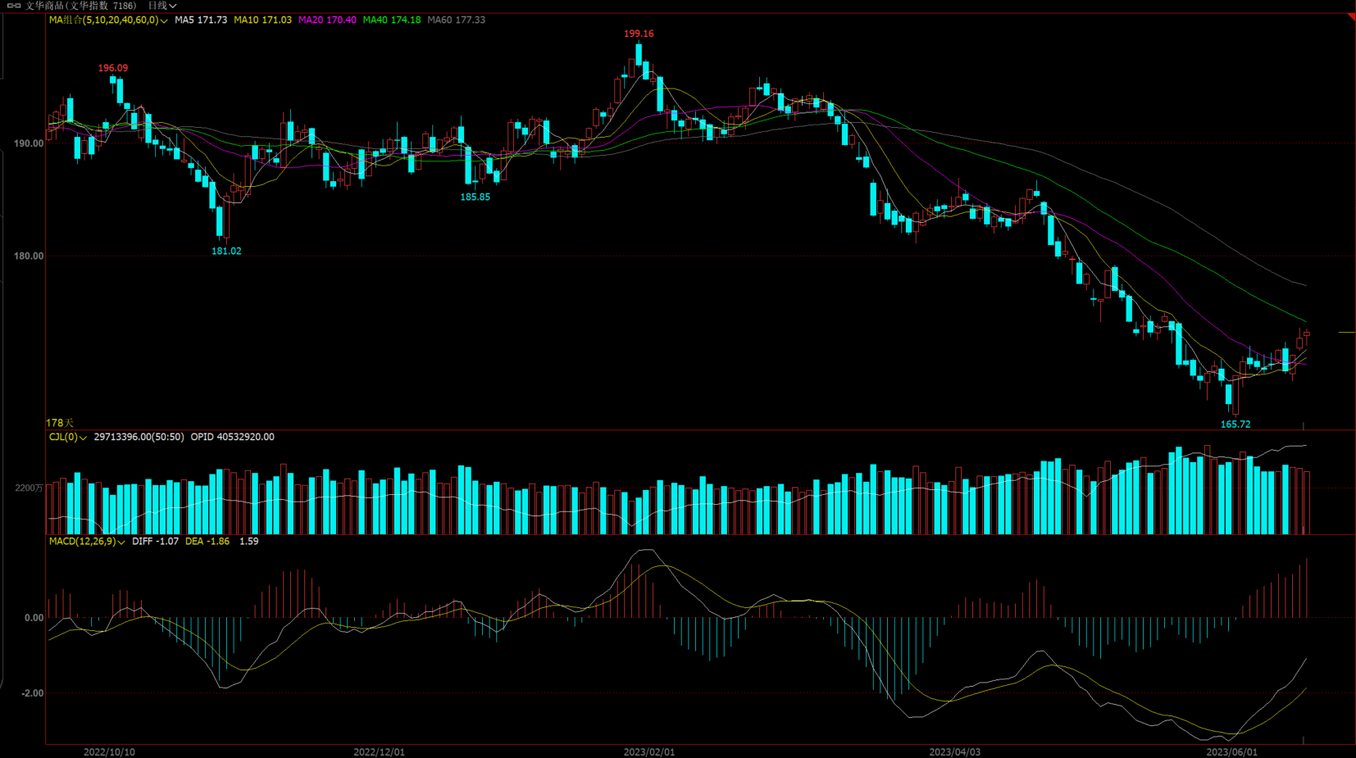This screenshot has height=758, width=1356.
Task: Click the 2022/10/10 date marker
Action: point(109,751)
